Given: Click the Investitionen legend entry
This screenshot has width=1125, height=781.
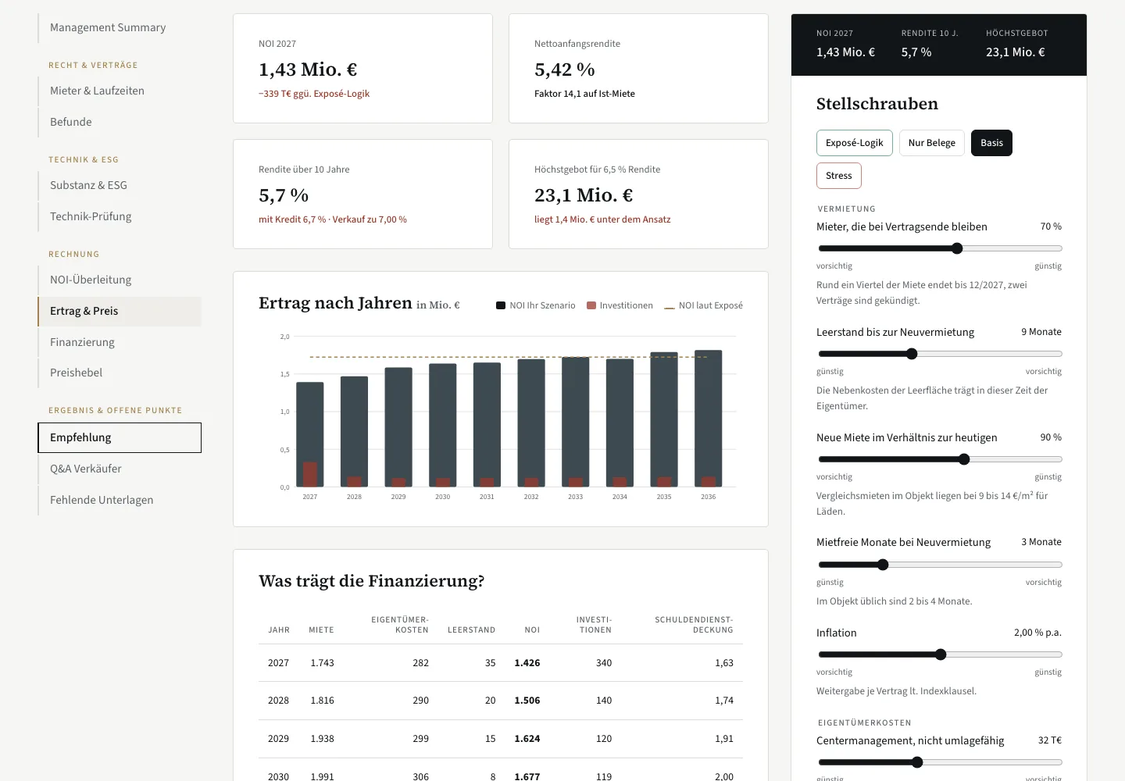Looking at the screenshot, I should 620,305.
